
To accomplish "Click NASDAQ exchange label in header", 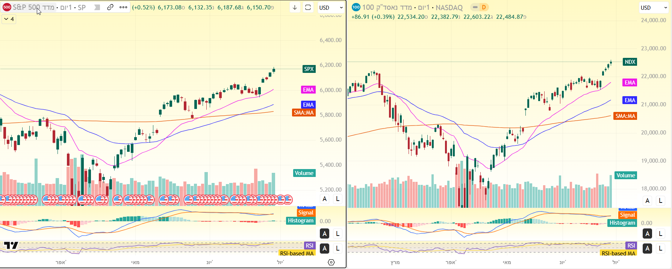I will pyautogui.click(x=449, y=7).
